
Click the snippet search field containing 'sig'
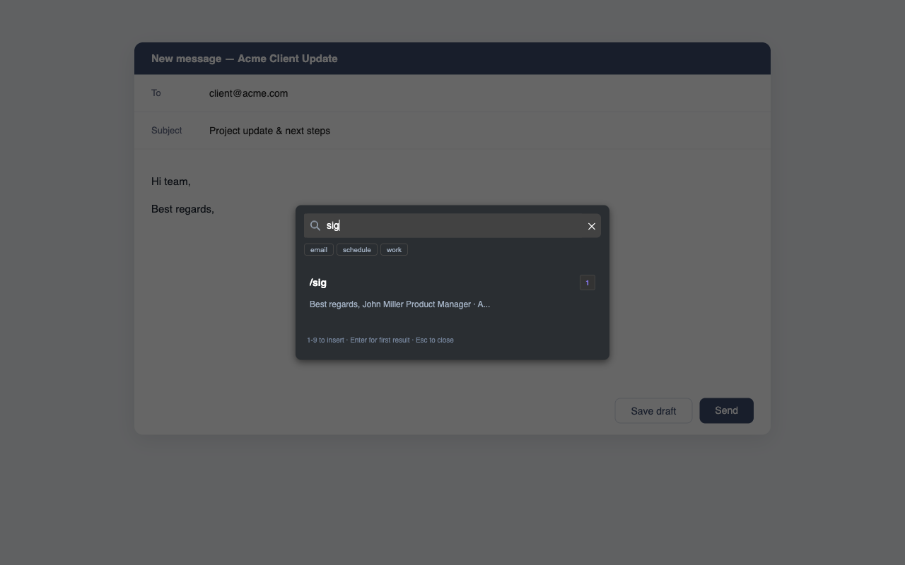coord(452,226)
